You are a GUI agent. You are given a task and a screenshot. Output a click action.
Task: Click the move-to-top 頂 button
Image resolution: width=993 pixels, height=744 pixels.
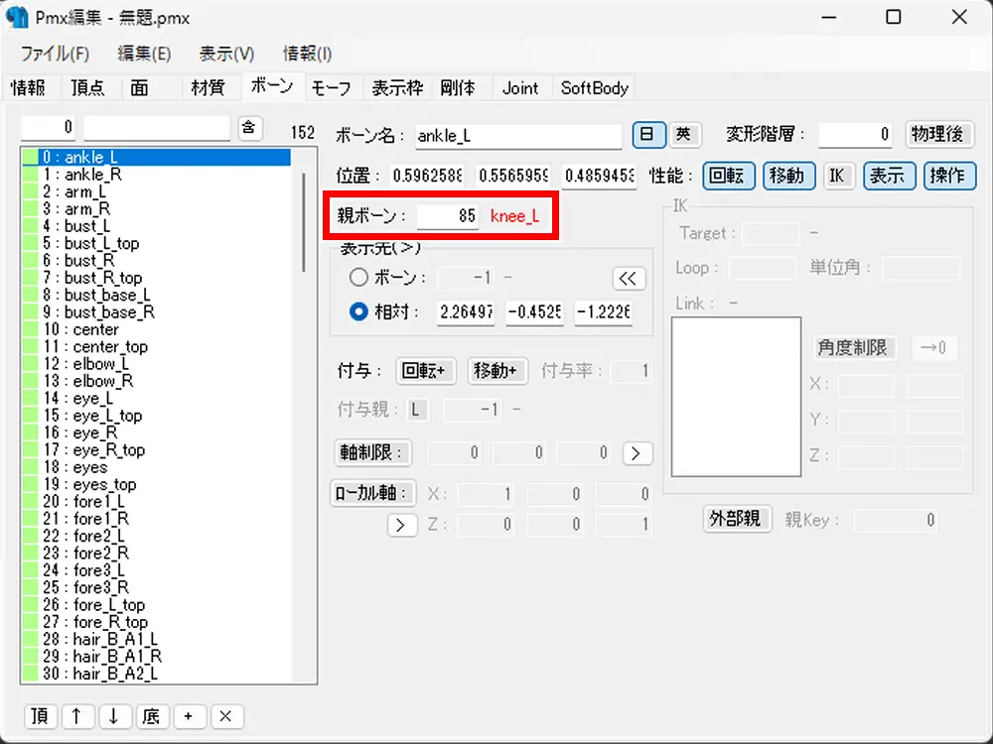[41, 716]
